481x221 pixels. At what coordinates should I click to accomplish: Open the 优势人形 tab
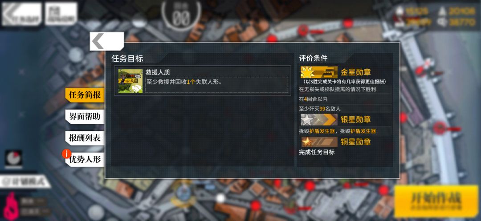(x=84, y=159)
